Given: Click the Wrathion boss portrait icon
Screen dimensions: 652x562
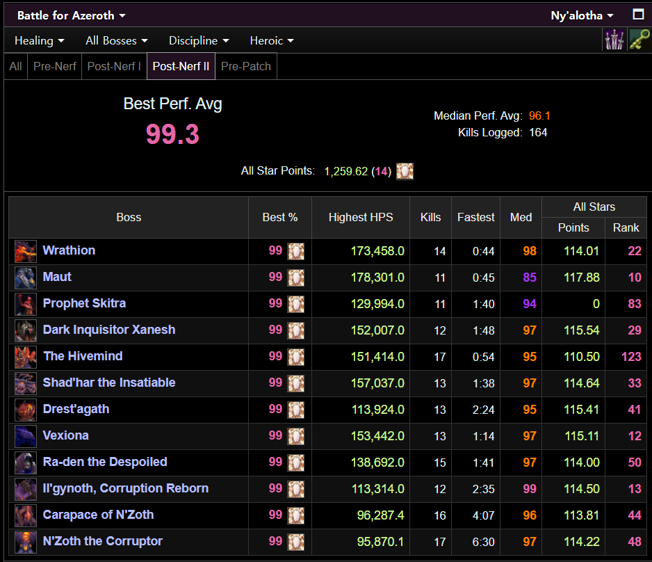Looking at the screenshot, I should coord(25,251).
